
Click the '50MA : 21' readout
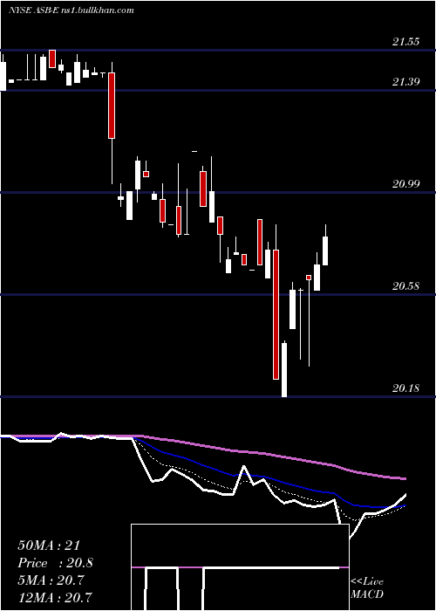tap(49, 546)
